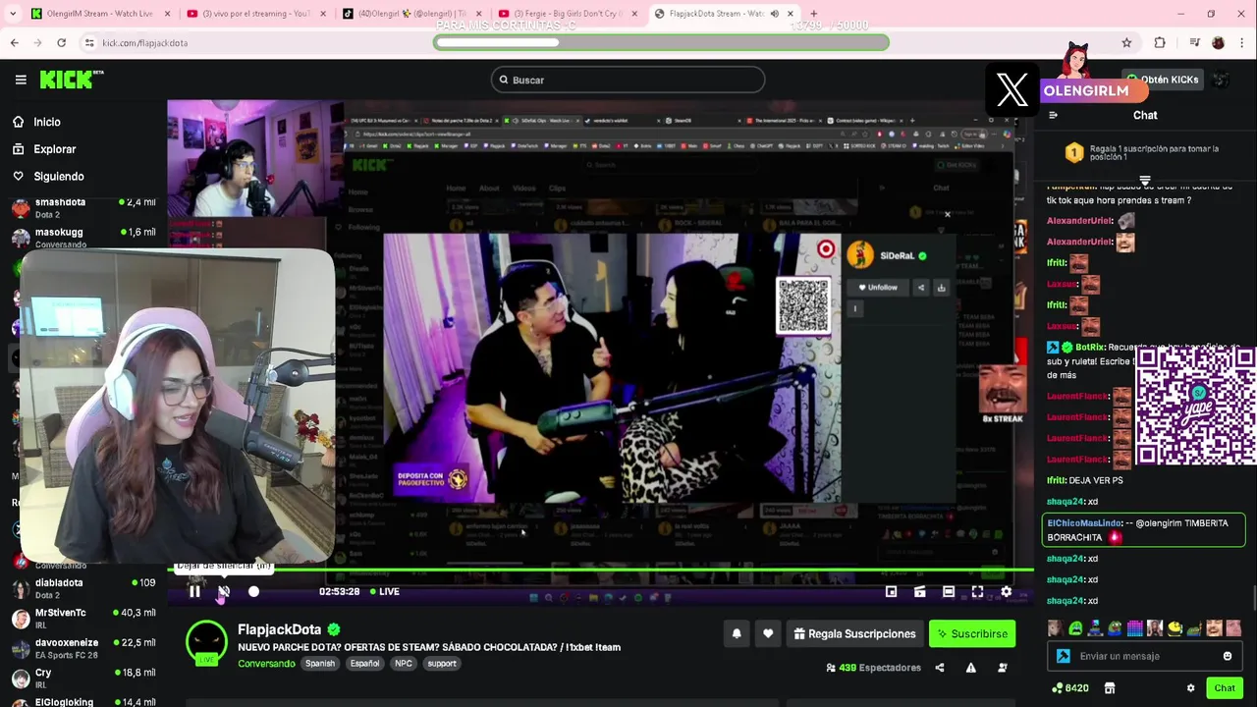Enable picture-in-picture mini player
The height and width of the screenshot is (707, 1257).
point(891,591)
